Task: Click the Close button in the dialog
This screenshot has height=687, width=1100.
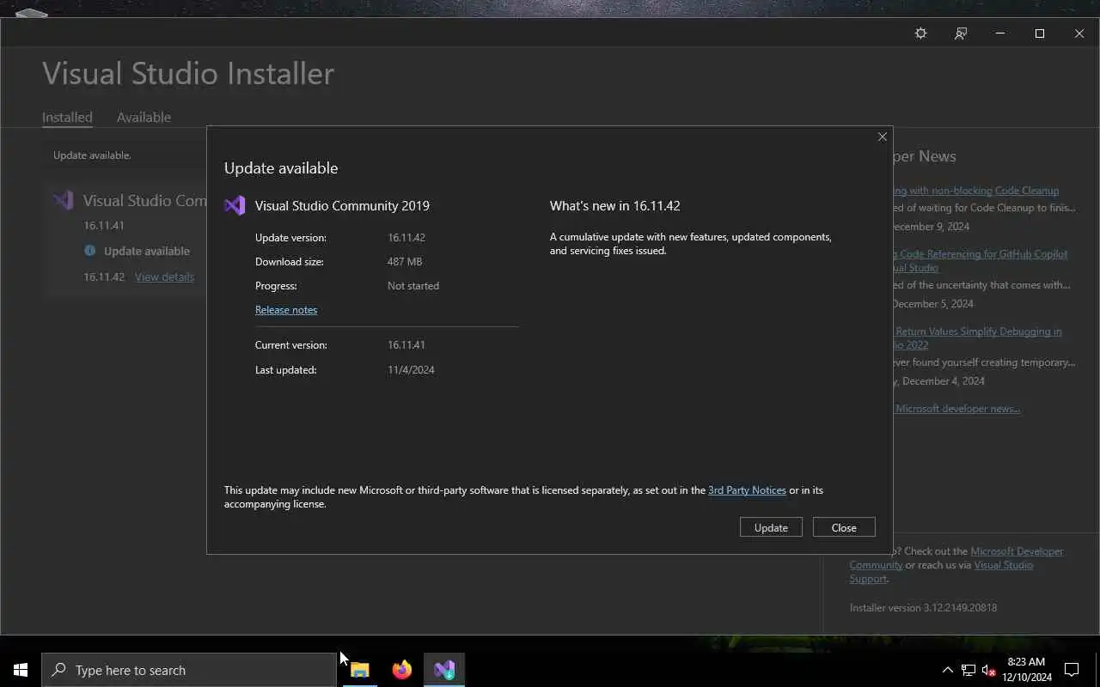Action: 844,527
